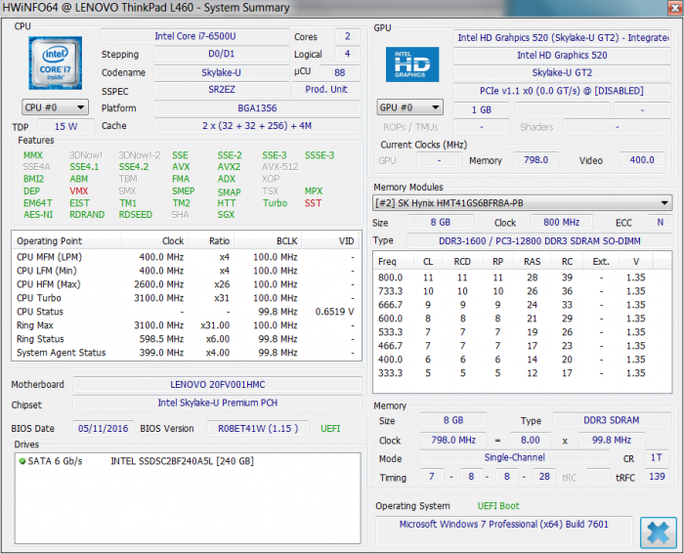The height and width of the screenshot is (554, 684).
Task: Click the Intel HD Graphics logo
Action: pos(411,64)
